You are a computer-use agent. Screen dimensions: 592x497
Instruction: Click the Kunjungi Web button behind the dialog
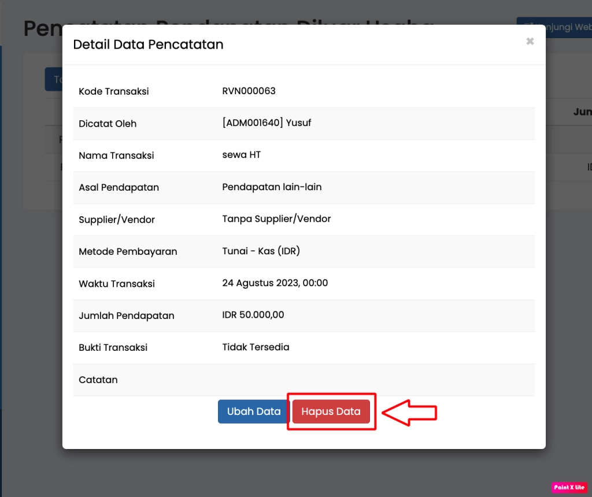click(555, 28)
